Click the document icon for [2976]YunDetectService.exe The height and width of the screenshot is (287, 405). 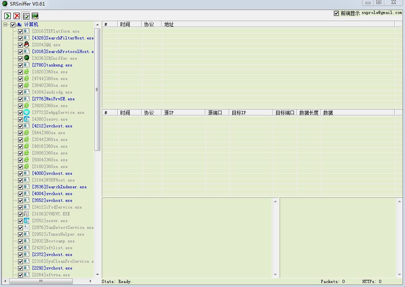point(27,227)
